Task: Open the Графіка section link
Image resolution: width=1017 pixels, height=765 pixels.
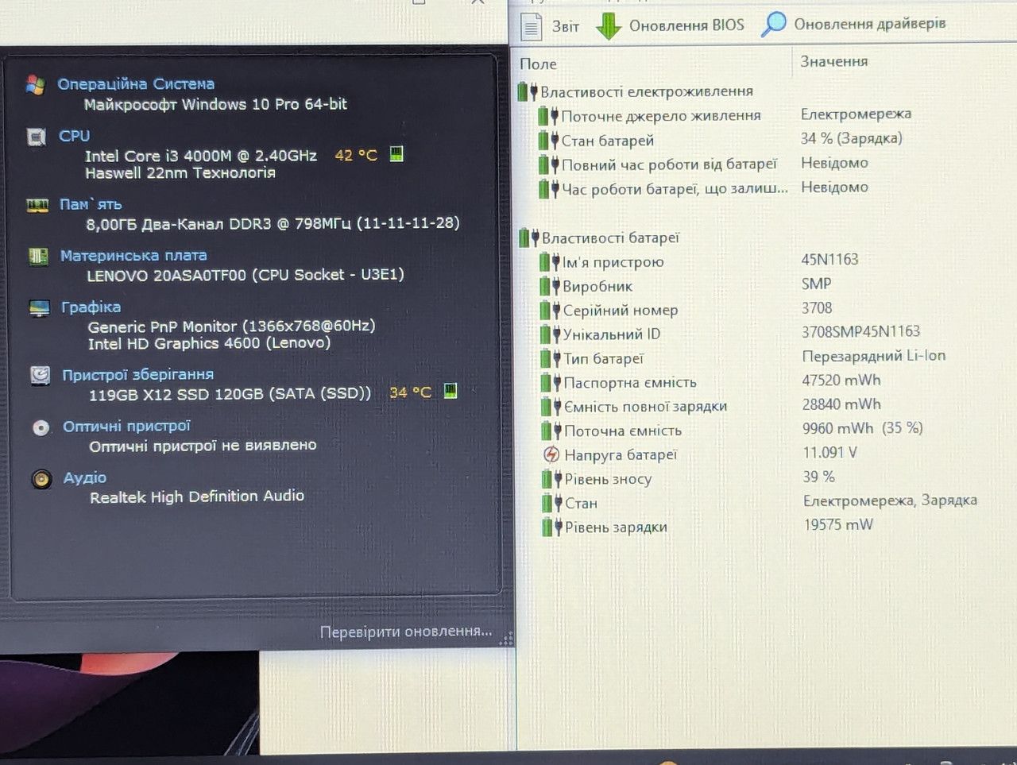Action: click(91, 307)
